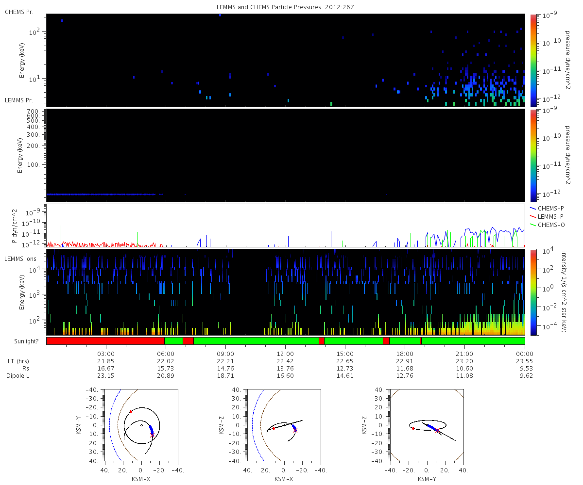Click the plot title LEMMS and CHEMS Particle Pressures
Screen dimensions: 583x485
pyautogui.click(x=286, y=8)
